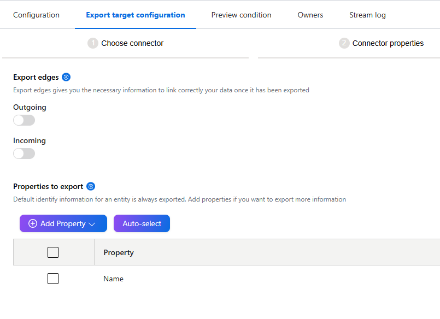
Task: Enable the Outgoing toggle
Action: (24, 120)
